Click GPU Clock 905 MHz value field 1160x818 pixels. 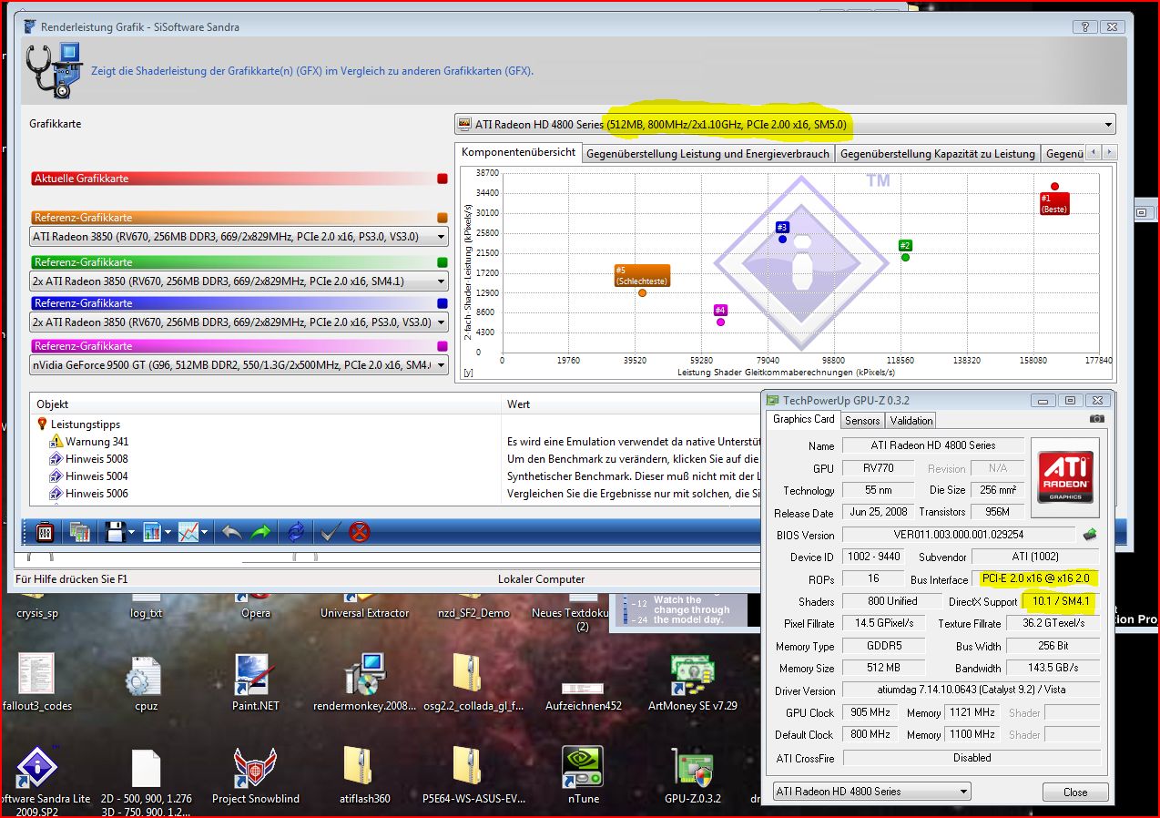pos(872,712)
